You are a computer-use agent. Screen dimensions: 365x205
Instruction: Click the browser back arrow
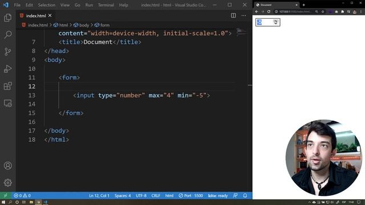pos(257,11)
